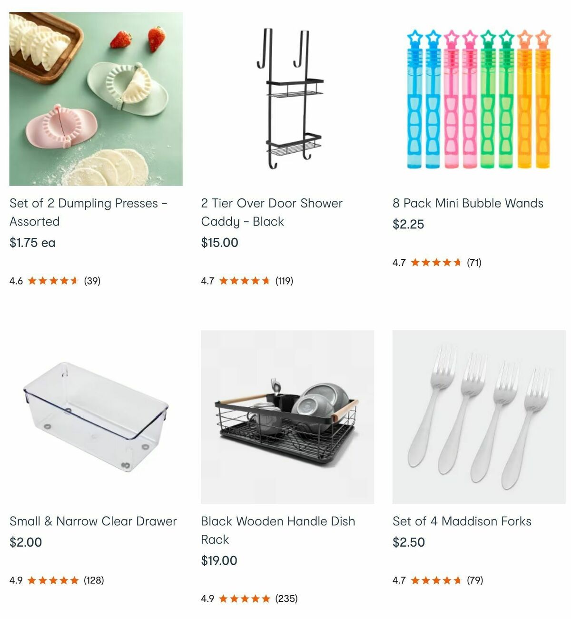Click the (235) review count for the dish rack

[287, 599]
